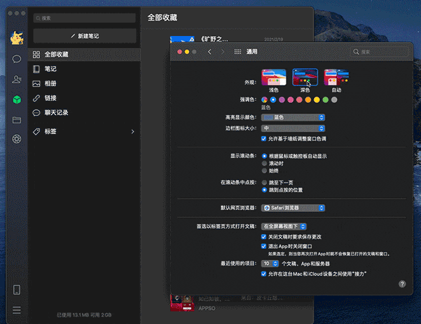The image size is (421, 324).
Task: Click 新建笔记 button
Action: pyautogui.click(x=85, y=36)
